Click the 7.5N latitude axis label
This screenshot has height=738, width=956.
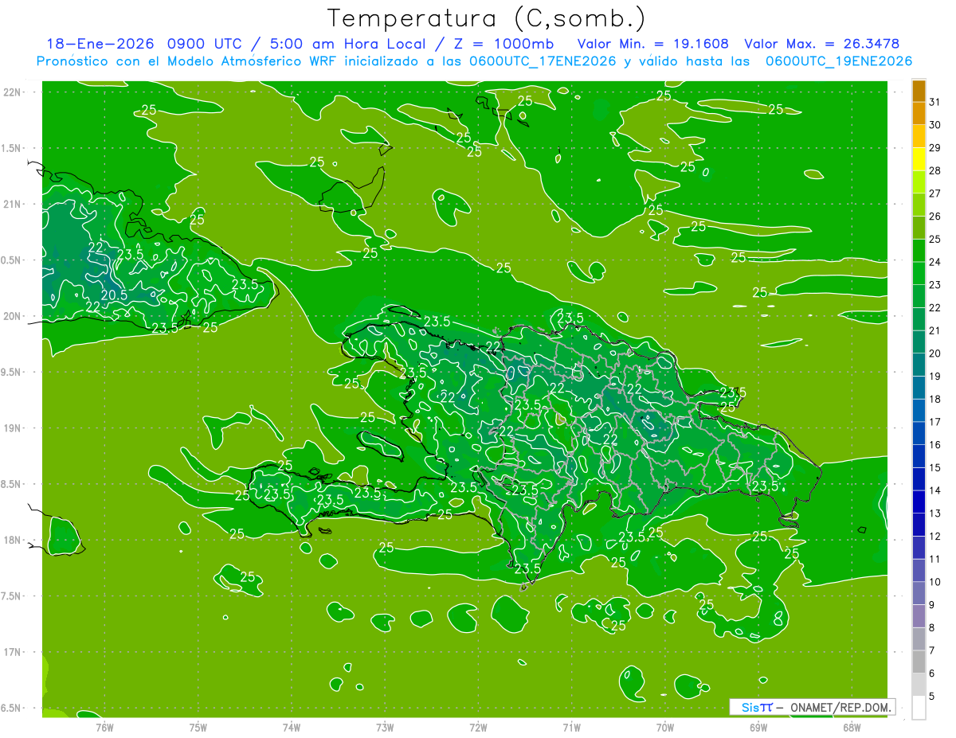point(11,595)
